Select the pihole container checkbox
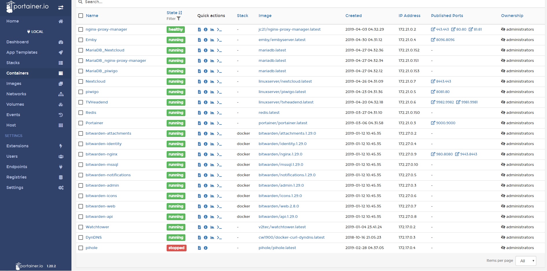The height and width of the screenshot is (271, 547). point(81,248)
